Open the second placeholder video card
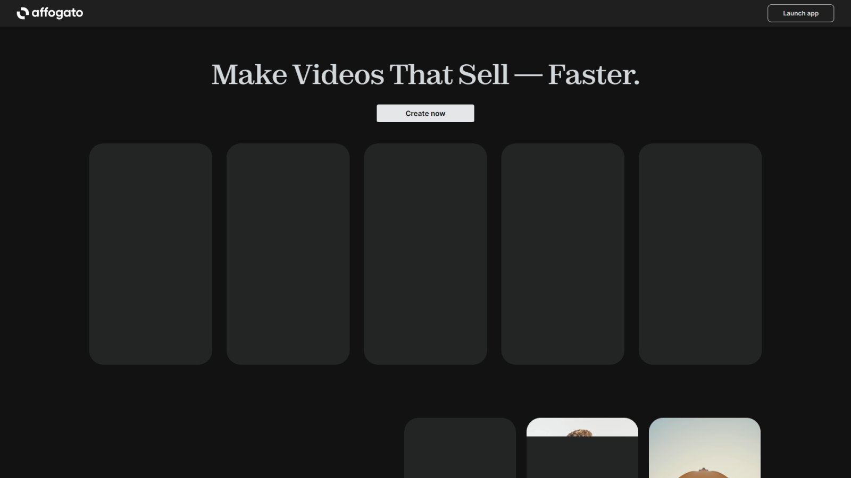Viewport: 851px width, 478px height. point(288,254)
